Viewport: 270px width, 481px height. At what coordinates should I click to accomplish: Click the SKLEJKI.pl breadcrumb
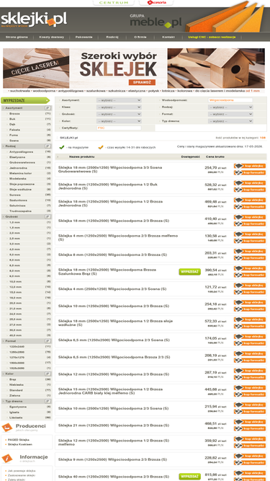pos(69,138)
